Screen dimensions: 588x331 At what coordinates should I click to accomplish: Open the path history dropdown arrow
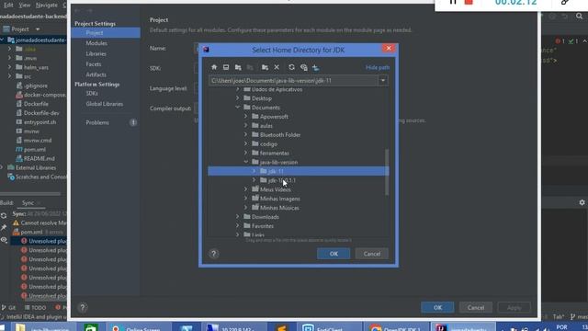click(383, 80)
